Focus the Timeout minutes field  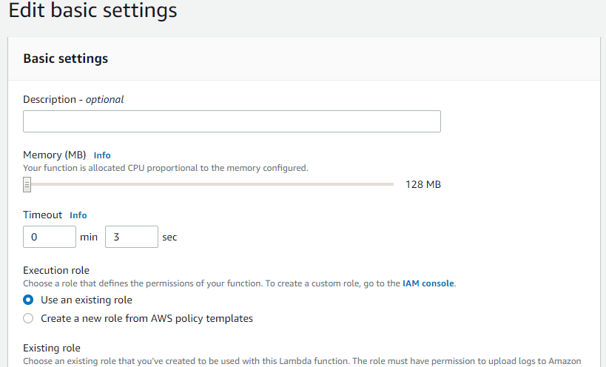click(50, 237)
